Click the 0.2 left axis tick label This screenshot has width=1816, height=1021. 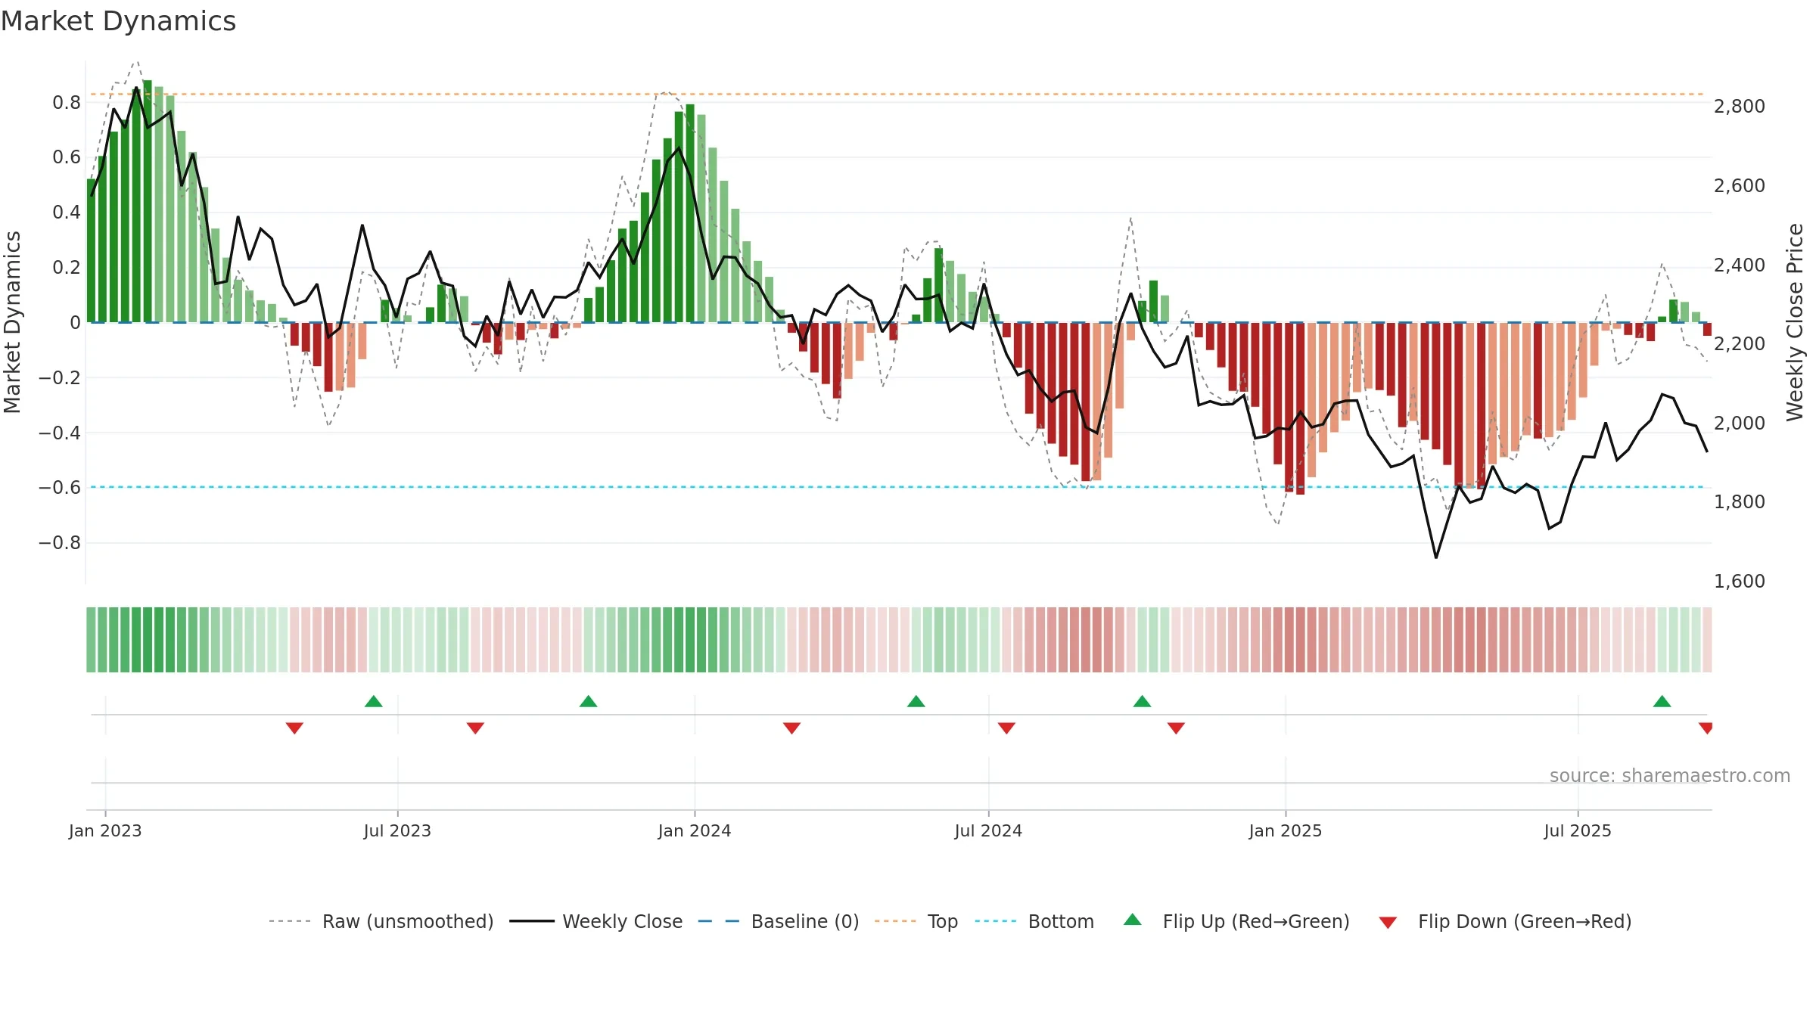67,268
